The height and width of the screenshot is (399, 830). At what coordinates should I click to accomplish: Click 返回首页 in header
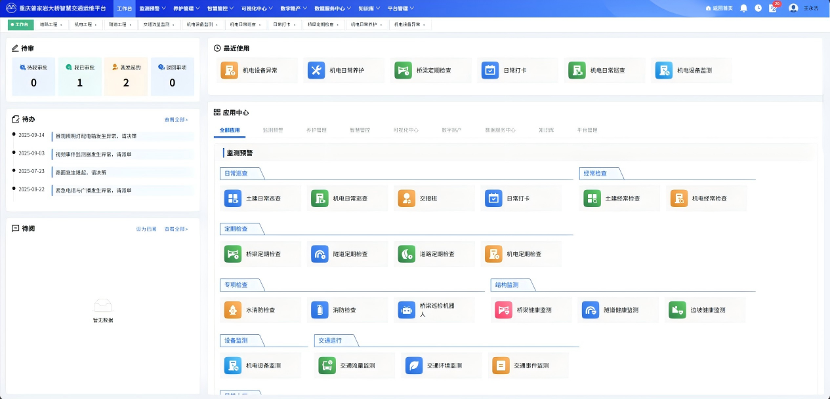719,9
